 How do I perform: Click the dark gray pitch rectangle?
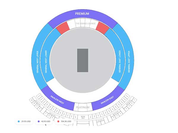tap(83, 60)
